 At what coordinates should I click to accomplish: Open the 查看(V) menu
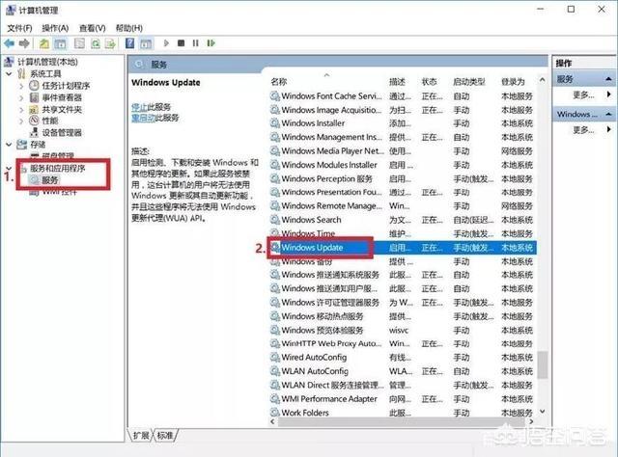pyautogui.click(x=93, y=28)
